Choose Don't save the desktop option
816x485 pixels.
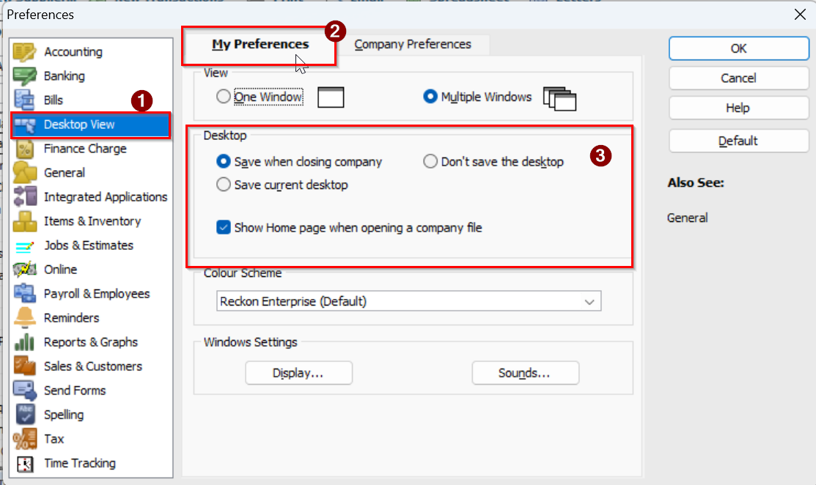coord(430,162)
